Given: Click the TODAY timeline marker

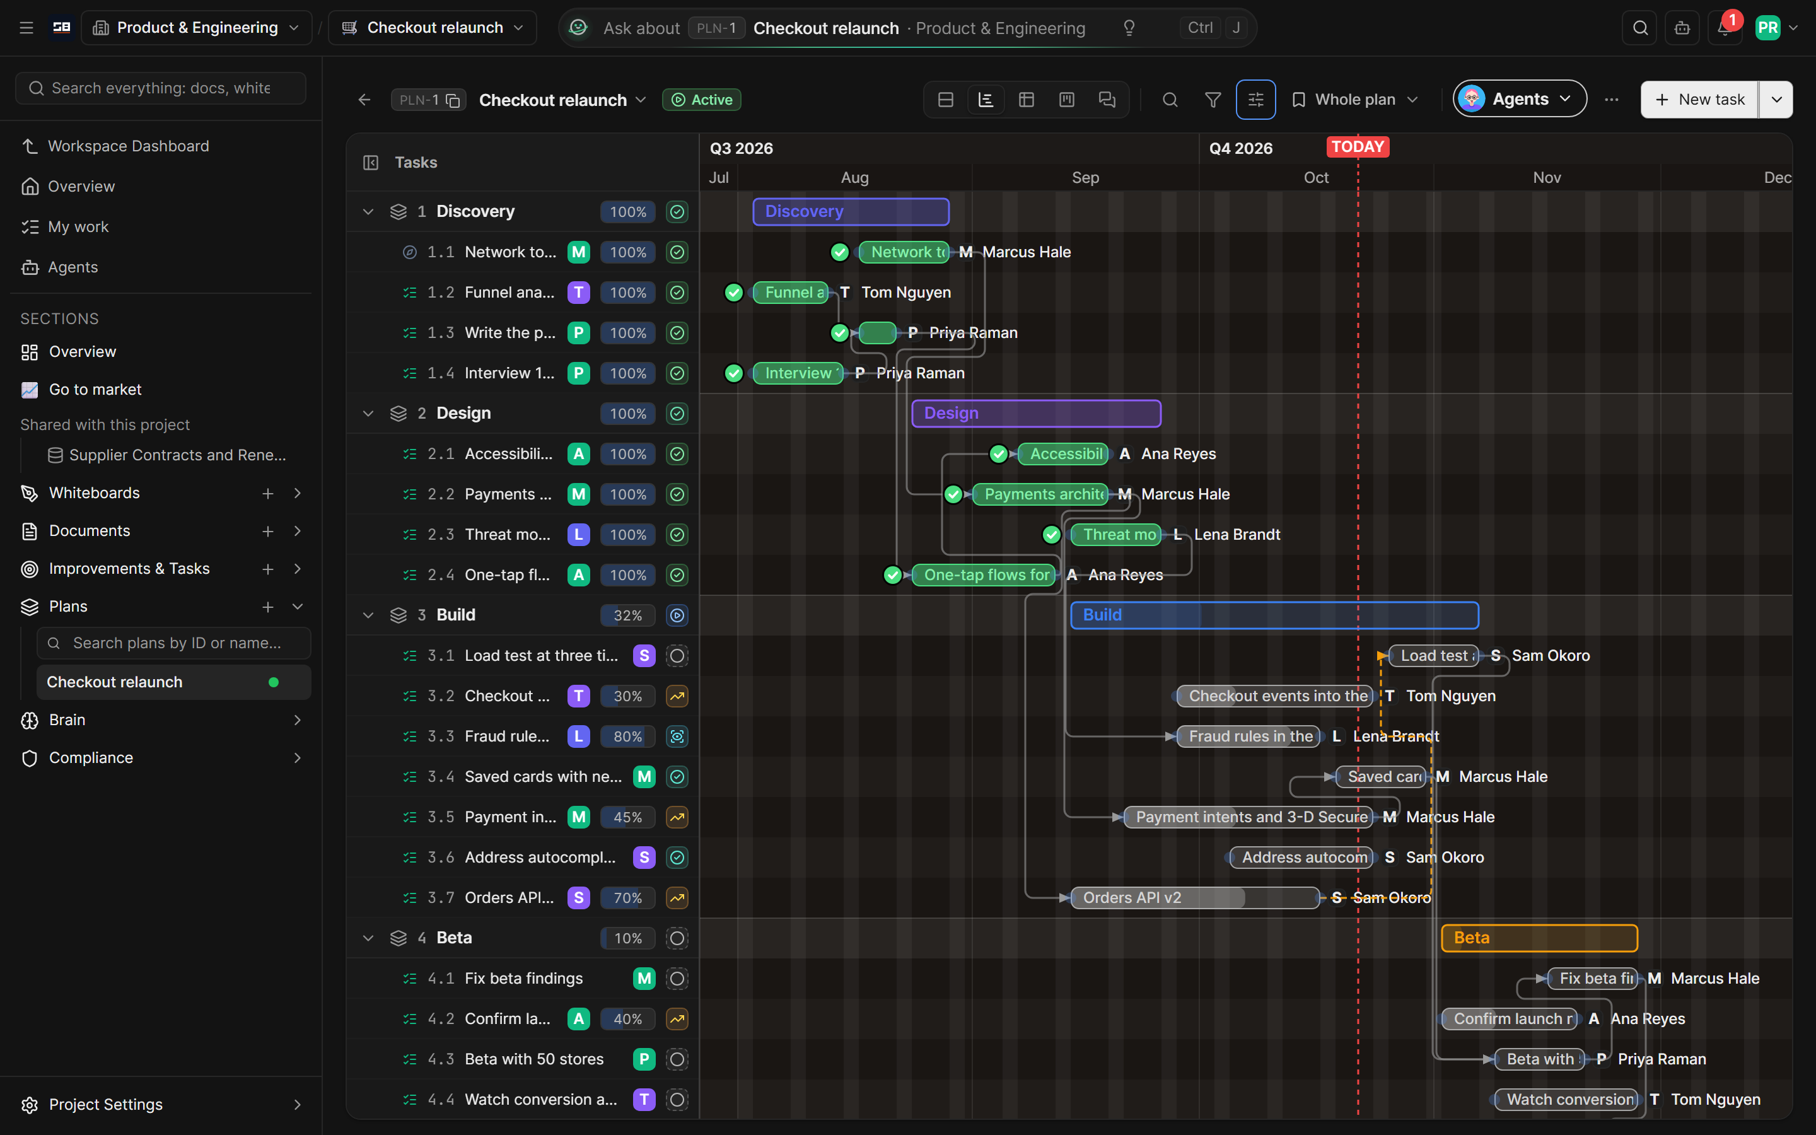Looking at the screenshot, I should pyautogui.click(x=1358, y=146).
